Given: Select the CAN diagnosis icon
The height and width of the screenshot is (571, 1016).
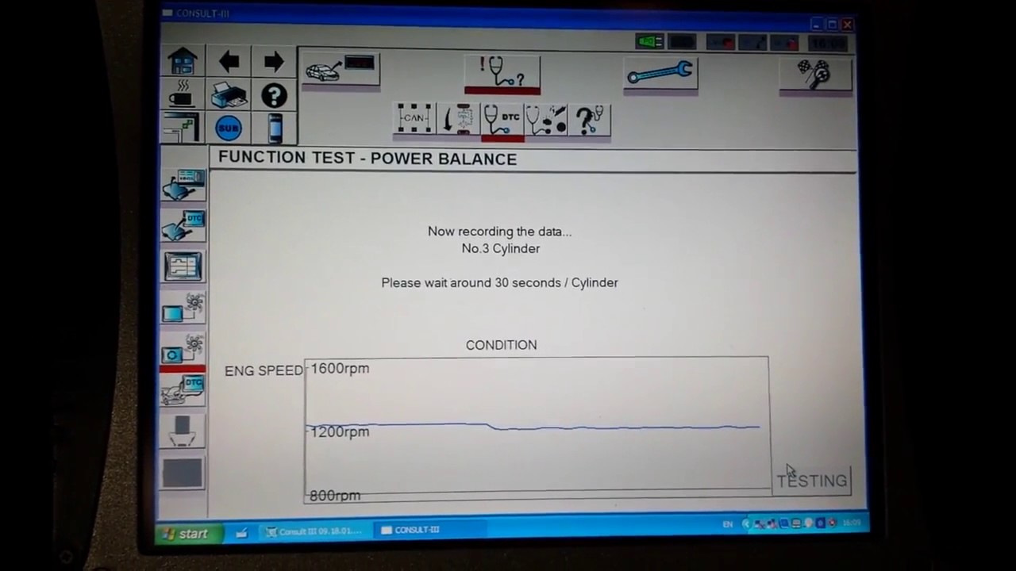Looking at the screenshot, I should coord(414,118).
